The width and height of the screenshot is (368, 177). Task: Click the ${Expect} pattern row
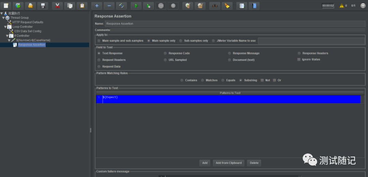(x=228, y=99)
